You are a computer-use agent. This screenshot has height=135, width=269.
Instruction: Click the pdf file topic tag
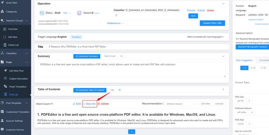pyautogui.click(x=241, y=101)
